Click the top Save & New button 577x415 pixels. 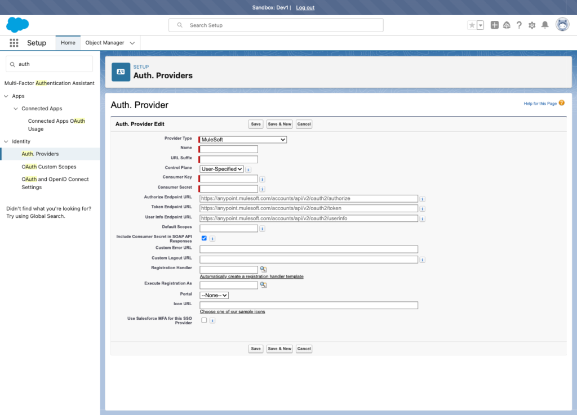[x=279, y=124]
